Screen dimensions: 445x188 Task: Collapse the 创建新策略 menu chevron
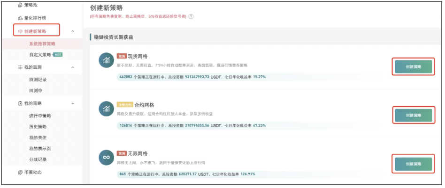point(73,31)
